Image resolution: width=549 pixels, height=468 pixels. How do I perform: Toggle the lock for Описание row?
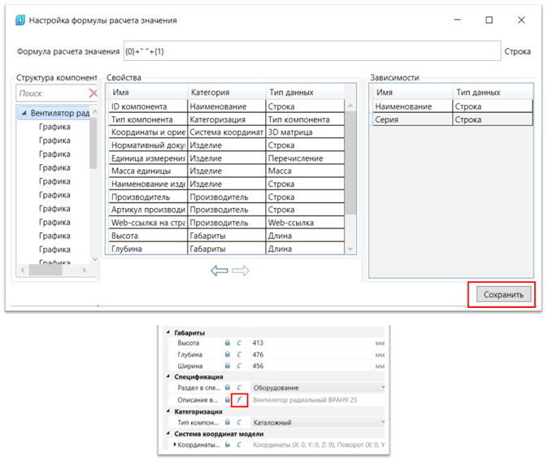(228, 401)
